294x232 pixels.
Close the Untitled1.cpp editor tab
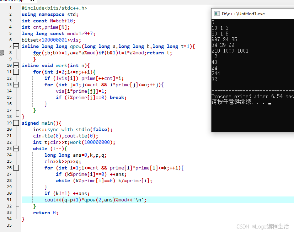(x=32, y=1)
